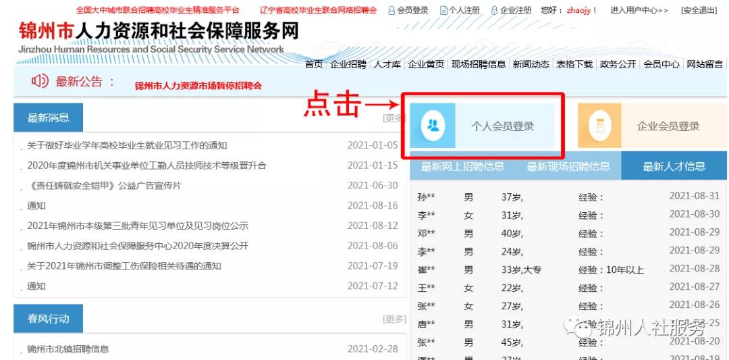
Task: Open 个人注册 link at top
Action: (464, 10)
